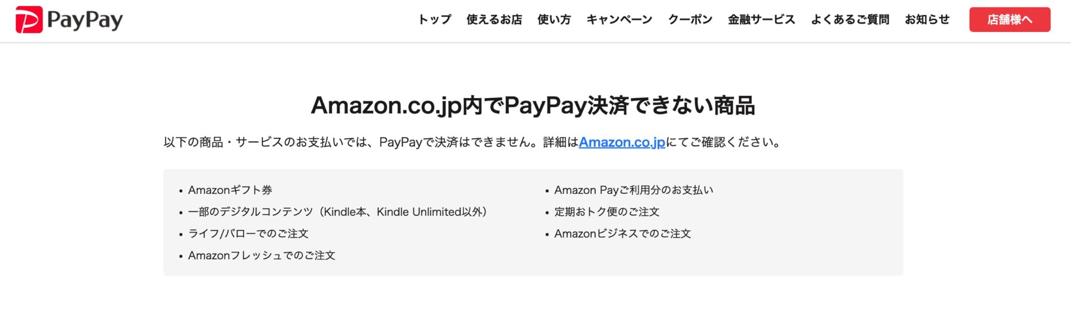
Task: Open the 金融サービス menu item
Action: click(761, 19)
